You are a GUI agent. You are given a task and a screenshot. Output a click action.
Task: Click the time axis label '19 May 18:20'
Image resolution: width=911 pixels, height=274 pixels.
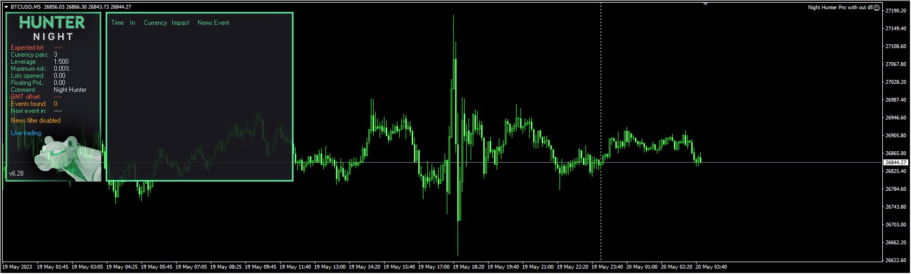(x=468, y=267)
